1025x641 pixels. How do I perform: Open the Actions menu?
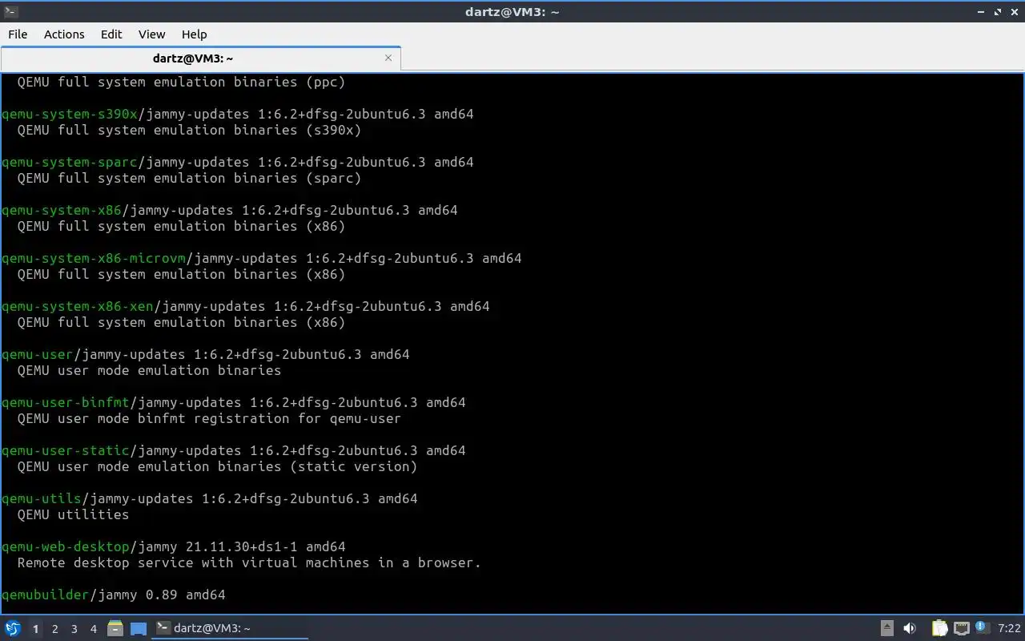point(64,34)
